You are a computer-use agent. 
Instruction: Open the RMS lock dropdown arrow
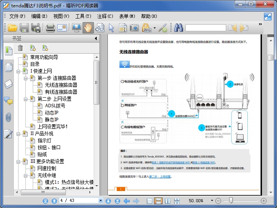point(155,28)
